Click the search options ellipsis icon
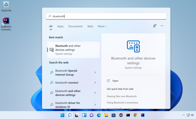The image size is (196, 119). tap(162, 26)
